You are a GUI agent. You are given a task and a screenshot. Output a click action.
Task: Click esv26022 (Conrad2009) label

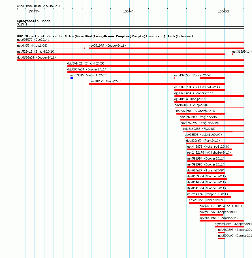[x=207, y=200]
